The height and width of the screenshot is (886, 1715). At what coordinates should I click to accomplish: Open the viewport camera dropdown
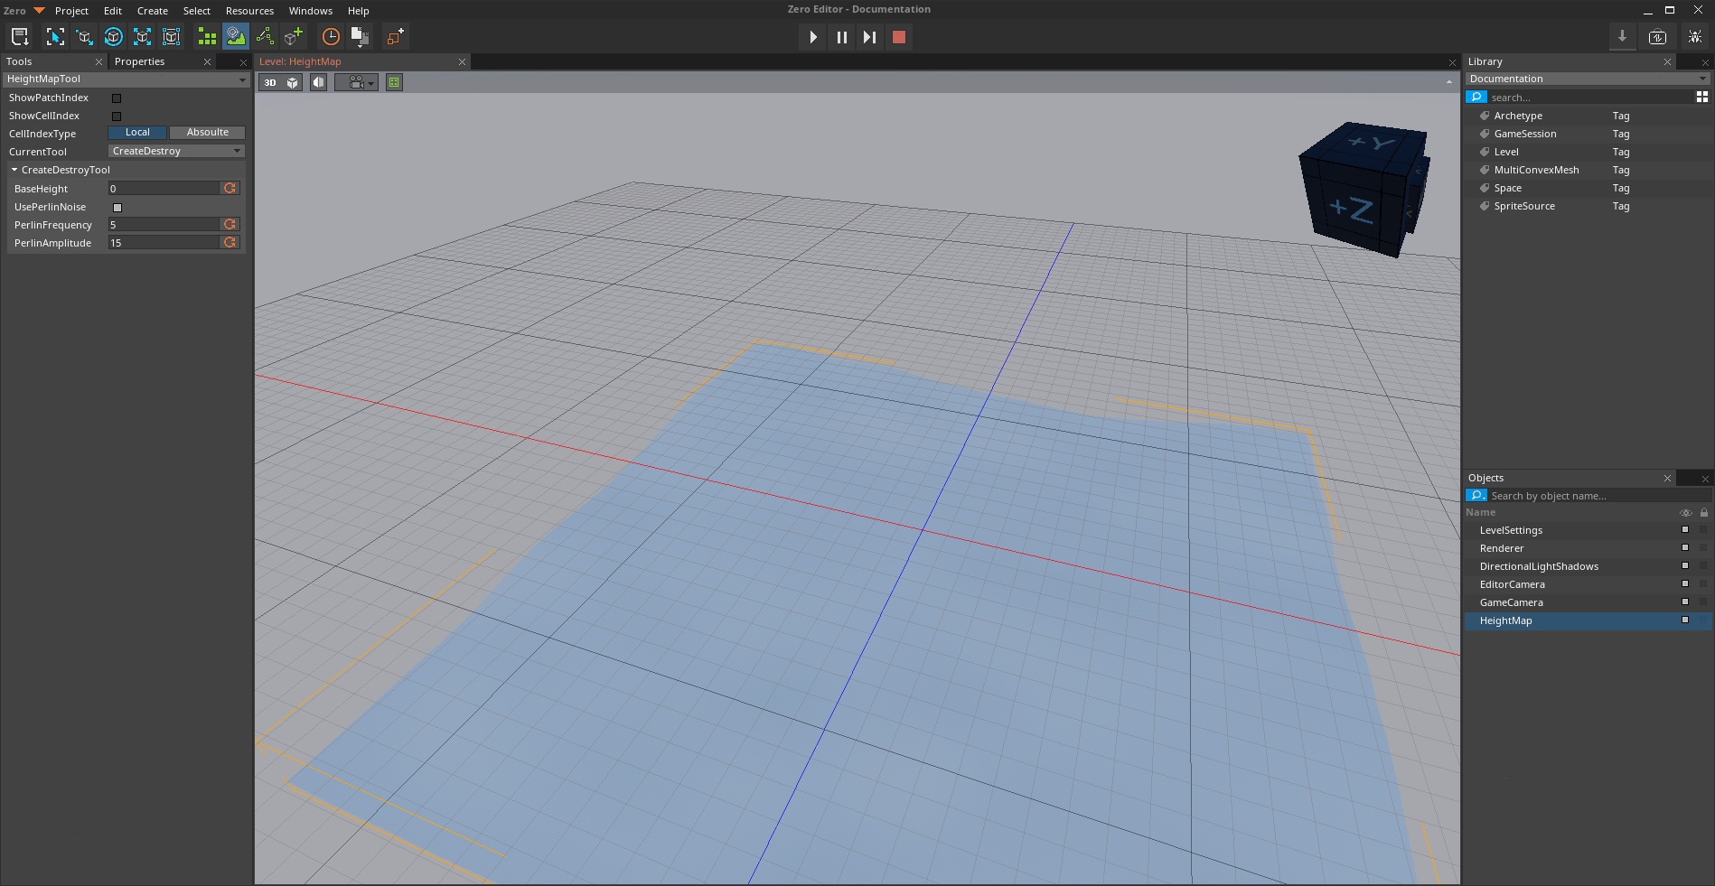pos(357,82)
